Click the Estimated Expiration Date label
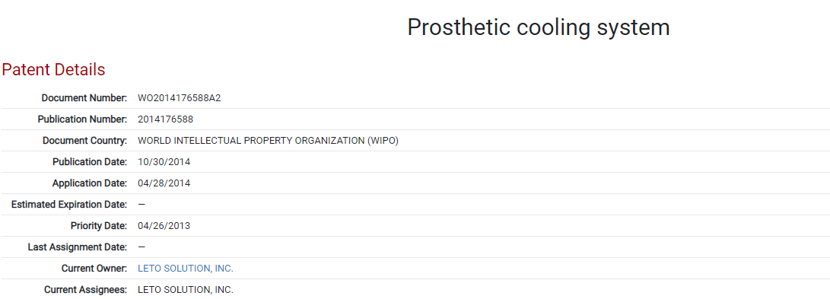The width and height of the screenshot is (830, 299). pyautogui.click(x=69, y=204)
